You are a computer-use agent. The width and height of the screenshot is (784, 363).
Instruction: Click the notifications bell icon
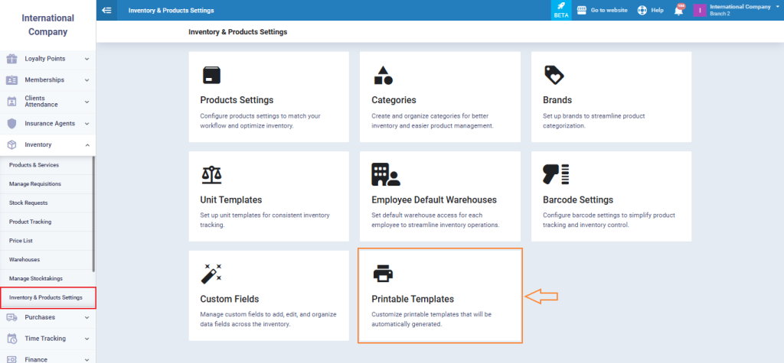coord(678,11)
